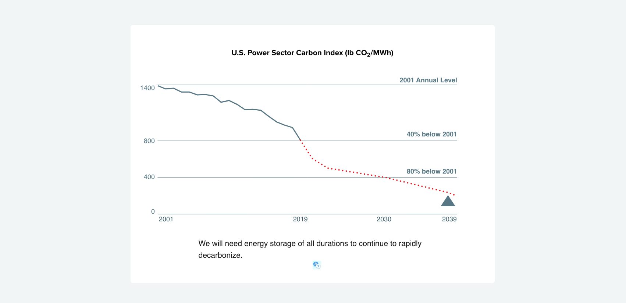Click where the solid line meets the dotted line
The width and height of the screenshot is (626, 303).
[301, 140]
